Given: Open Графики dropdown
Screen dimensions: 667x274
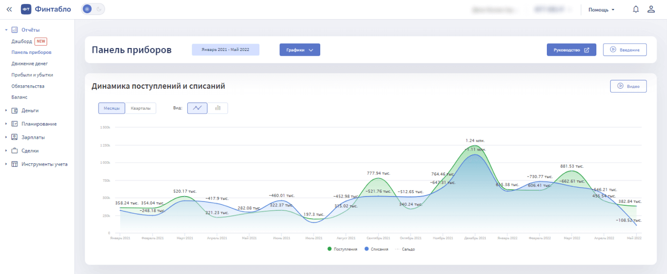Looking at the screenshot, I should [x=300, y=50].
